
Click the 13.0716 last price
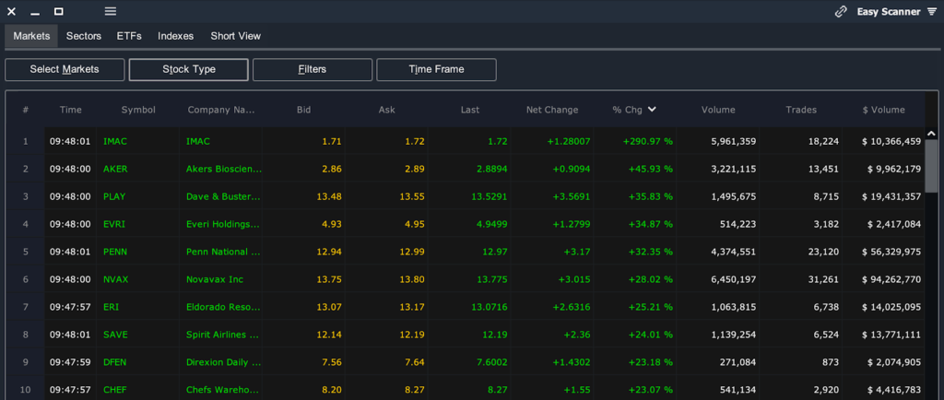489,307
